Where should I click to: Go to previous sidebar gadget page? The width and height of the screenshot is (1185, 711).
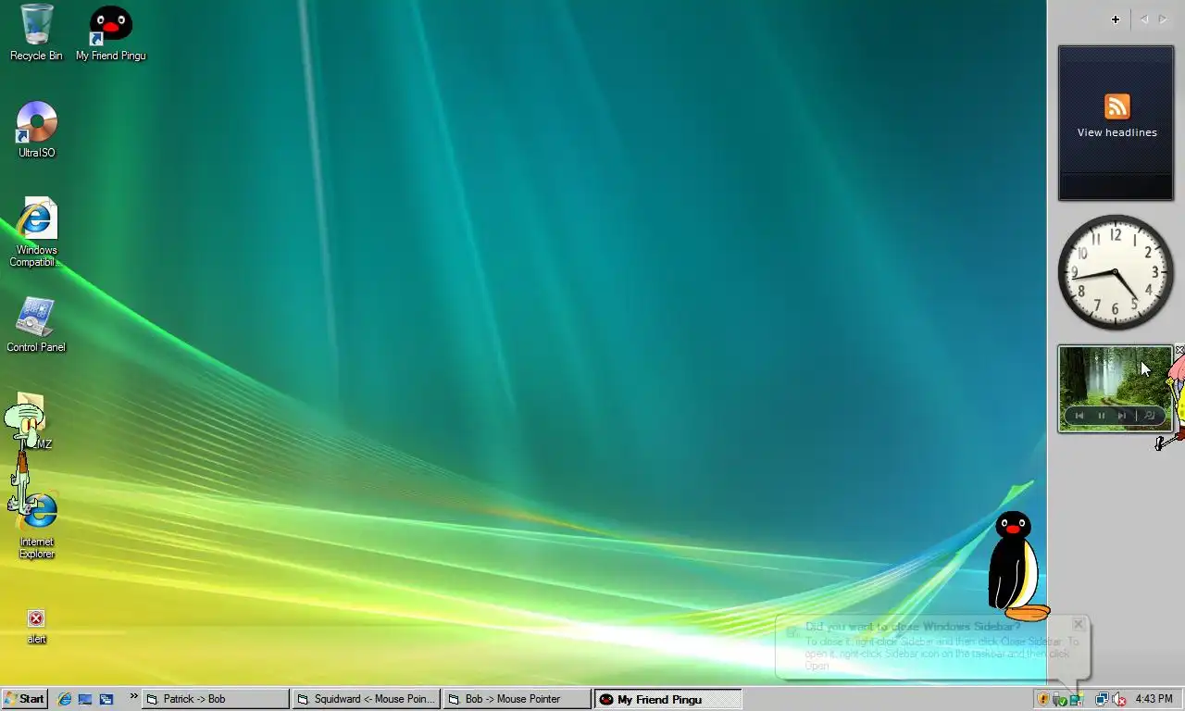tap(1144, 19)
